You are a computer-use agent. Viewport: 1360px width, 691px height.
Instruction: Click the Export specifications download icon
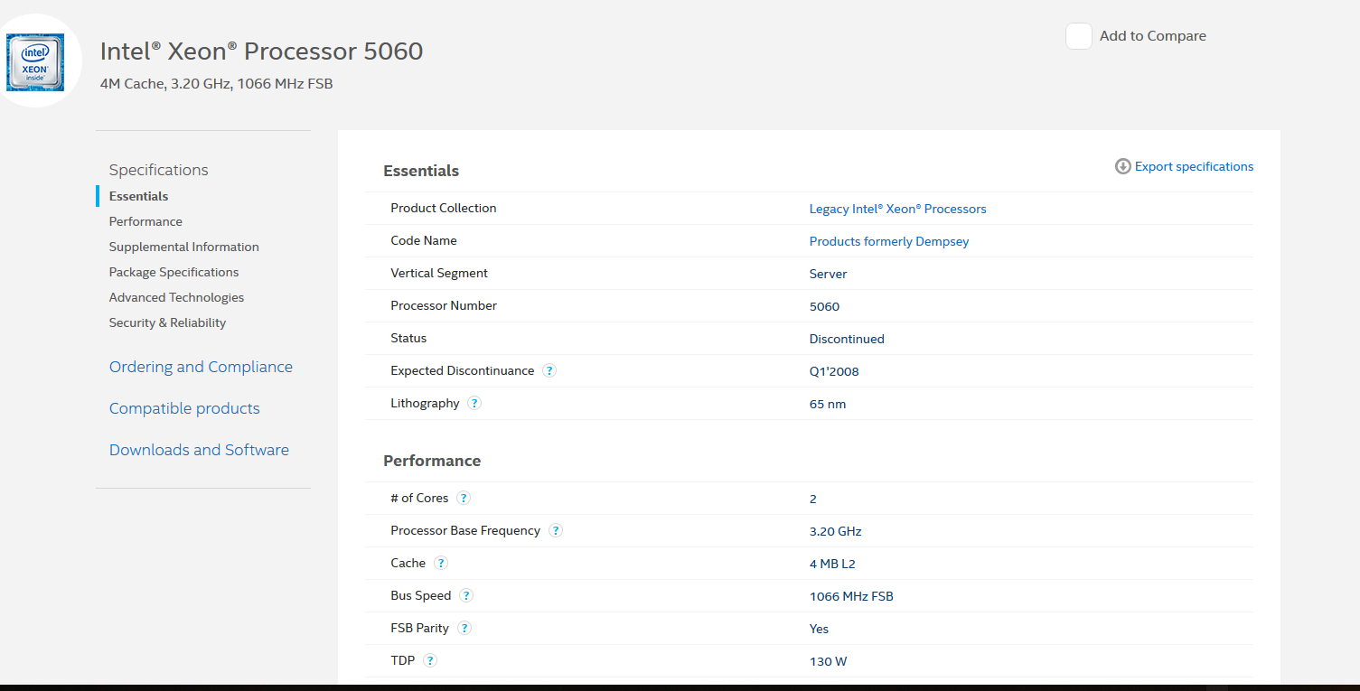(x=1123, y=166)
